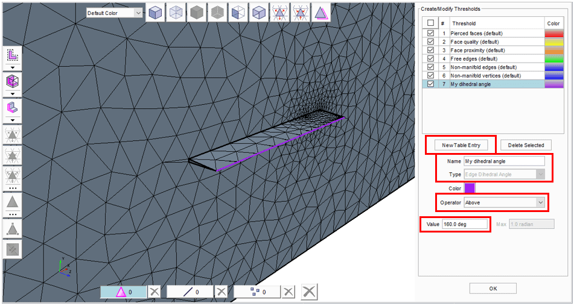The image size is (574, 306).
Task: Click the Name field containing My dihedral angle
Action: click(504, 161)
